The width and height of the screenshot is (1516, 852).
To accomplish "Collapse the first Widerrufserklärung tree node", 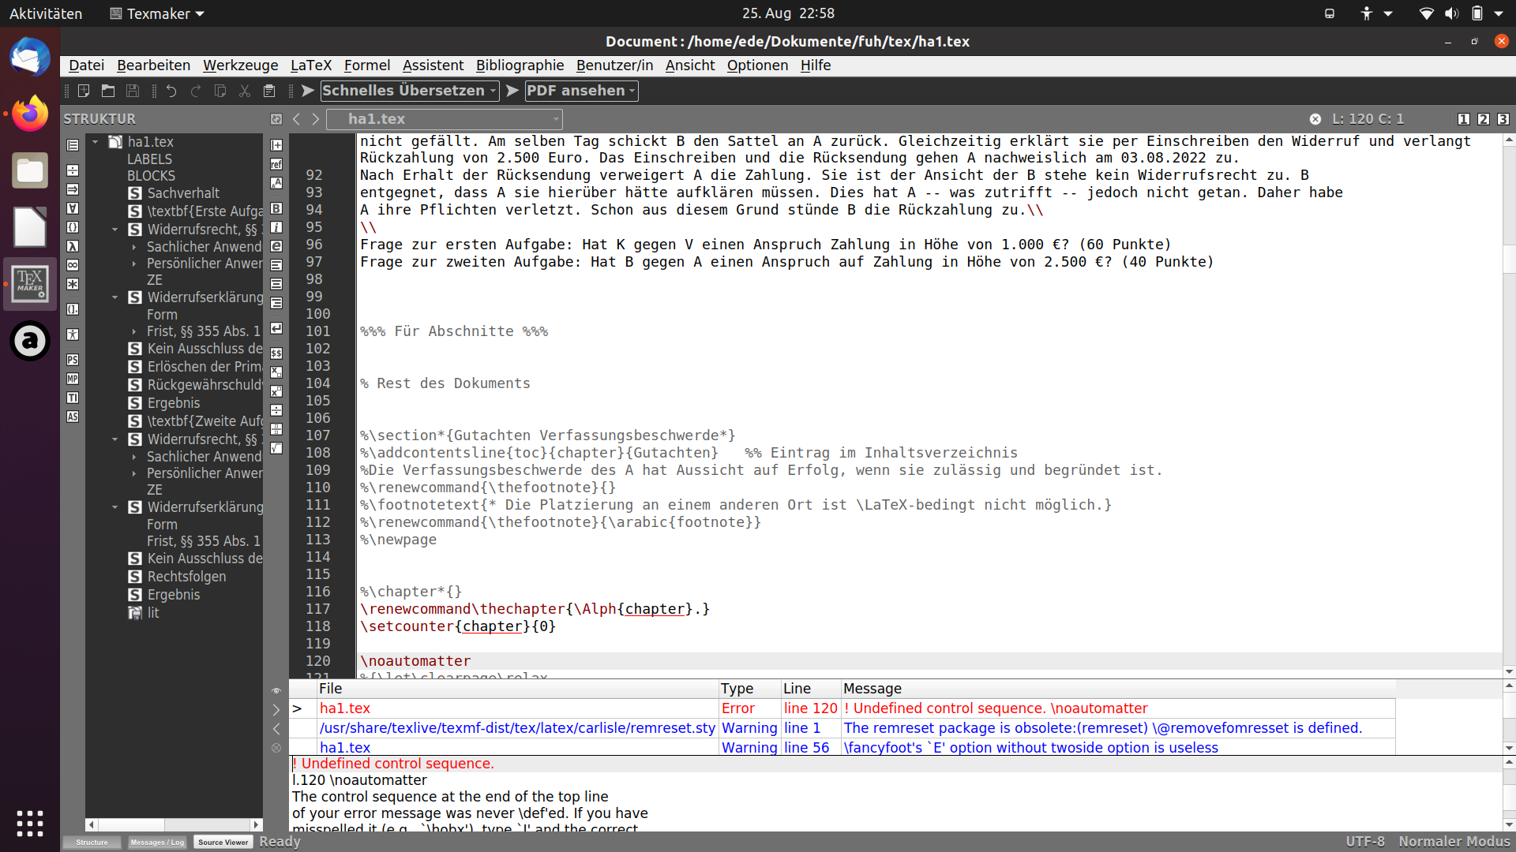I will (x=114, y=297).
